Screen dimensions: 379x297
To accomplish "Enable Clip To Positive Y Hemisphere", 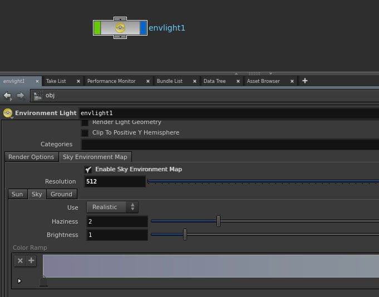I will point(85,133).
